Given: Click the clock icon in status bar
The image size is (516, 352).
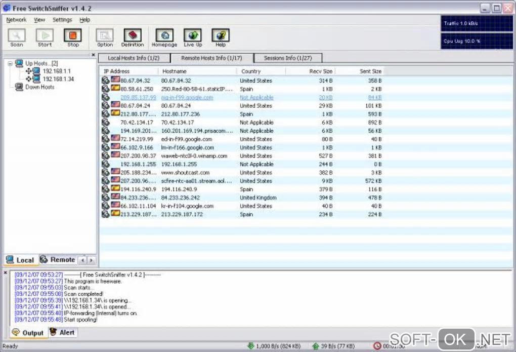Looking at the screenshot, I should tap(377, 346).
